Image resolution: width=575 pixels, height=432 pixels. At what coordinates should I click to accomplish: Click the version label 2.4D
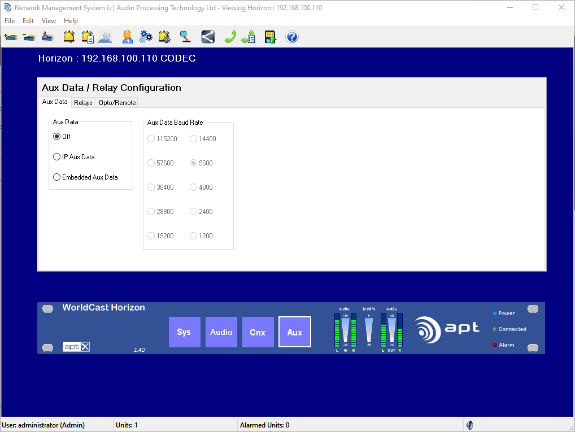(x=140, y=350)
